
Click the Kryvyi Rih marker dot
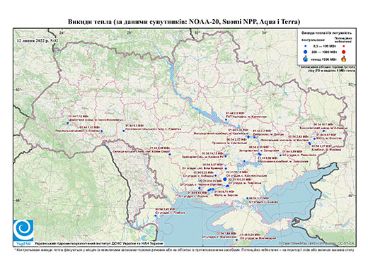(x=226, y=156)
